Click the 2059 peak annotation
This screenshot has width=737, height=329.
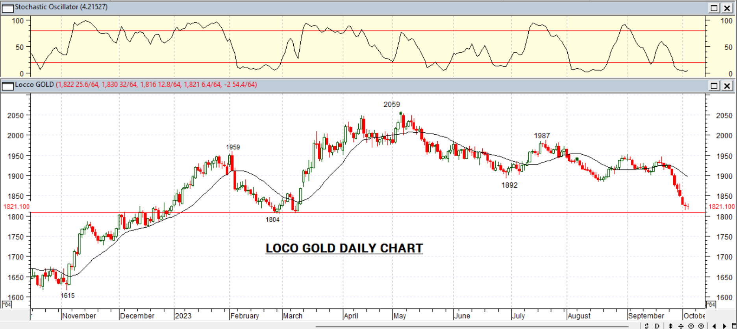(x=392, y=104)
